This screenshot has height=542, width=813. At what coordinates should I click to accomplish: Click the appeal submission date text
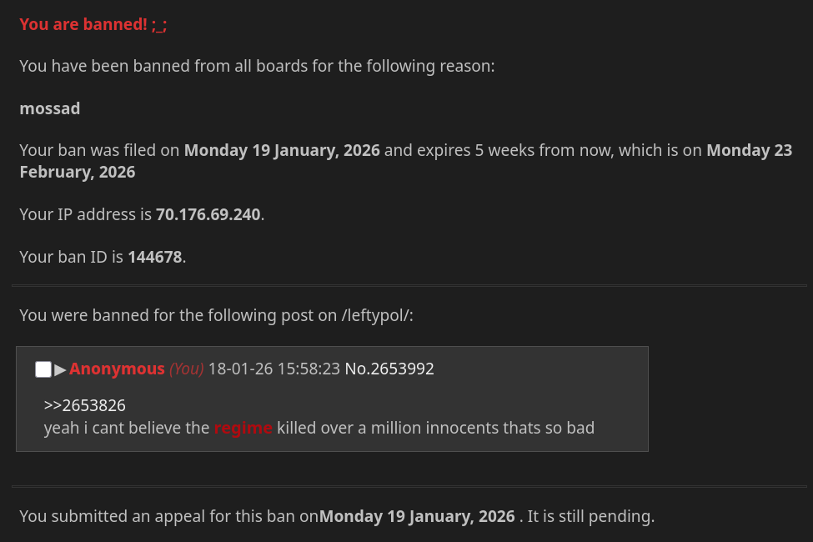coord(417,516)
